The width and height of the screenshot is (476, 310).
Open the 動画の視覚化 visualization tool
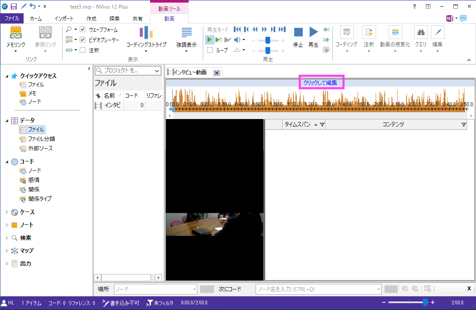tap(395, 33)
